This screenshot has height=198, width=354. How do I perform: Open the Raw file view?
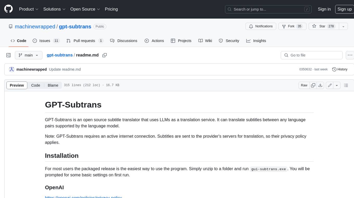(304, 85)
